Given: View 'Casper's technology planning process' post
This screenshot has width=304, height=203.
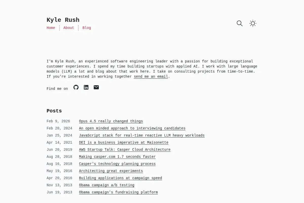Looking at the screenshot, I should tap(117, 164).
